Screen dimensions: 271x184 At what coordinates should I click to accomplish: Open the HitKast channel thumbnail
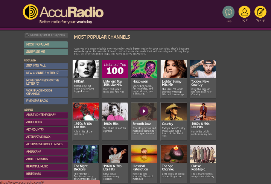[85, 69]
